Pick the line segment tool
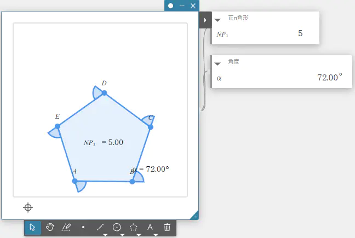This screenshot has width=355, height=238. pos(100,227)
